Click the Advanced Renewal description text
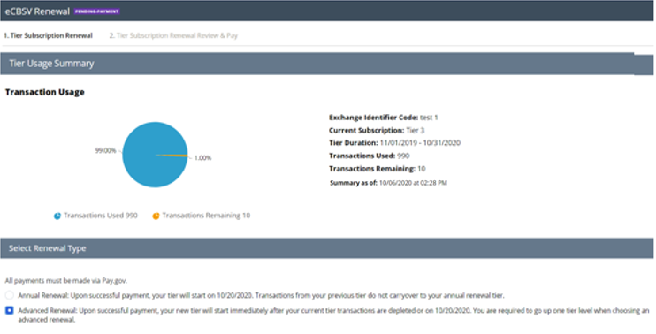 click(x=333, y=315)
